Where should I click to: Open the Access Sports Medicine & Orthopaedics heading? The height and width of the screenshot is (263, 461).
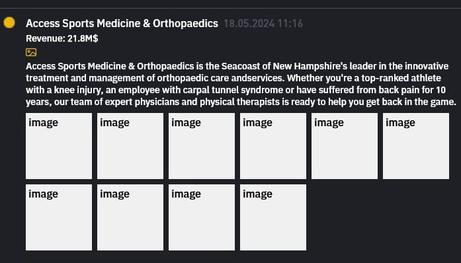coord(122,24)
